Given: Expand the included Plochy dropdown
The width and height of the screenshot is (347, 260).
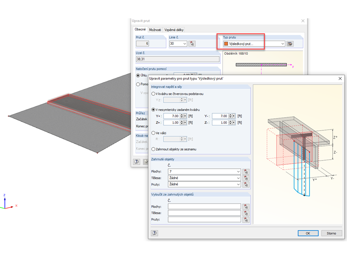Looking at the screenshot, I should (238, 172).
